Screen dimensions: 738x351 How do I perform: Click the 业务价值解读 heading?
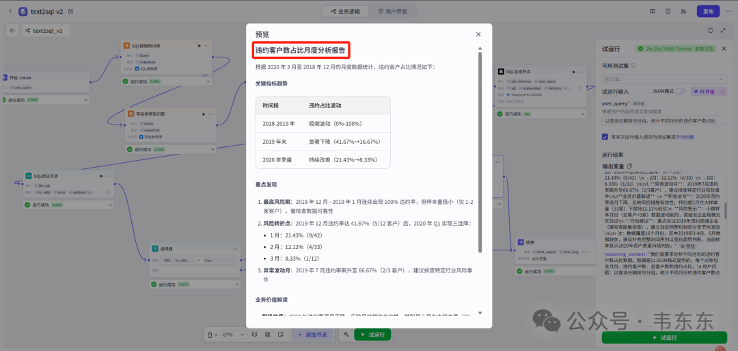click(271, 300)
